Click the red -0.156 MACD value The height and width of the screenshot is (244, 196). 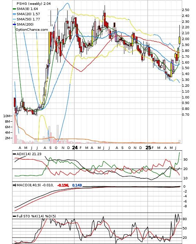click(x=63, y=185)
